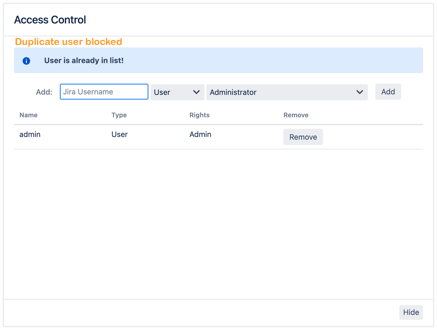Click the User type value for admin
The image size is (437, 330).
click(x=119, y=134)
